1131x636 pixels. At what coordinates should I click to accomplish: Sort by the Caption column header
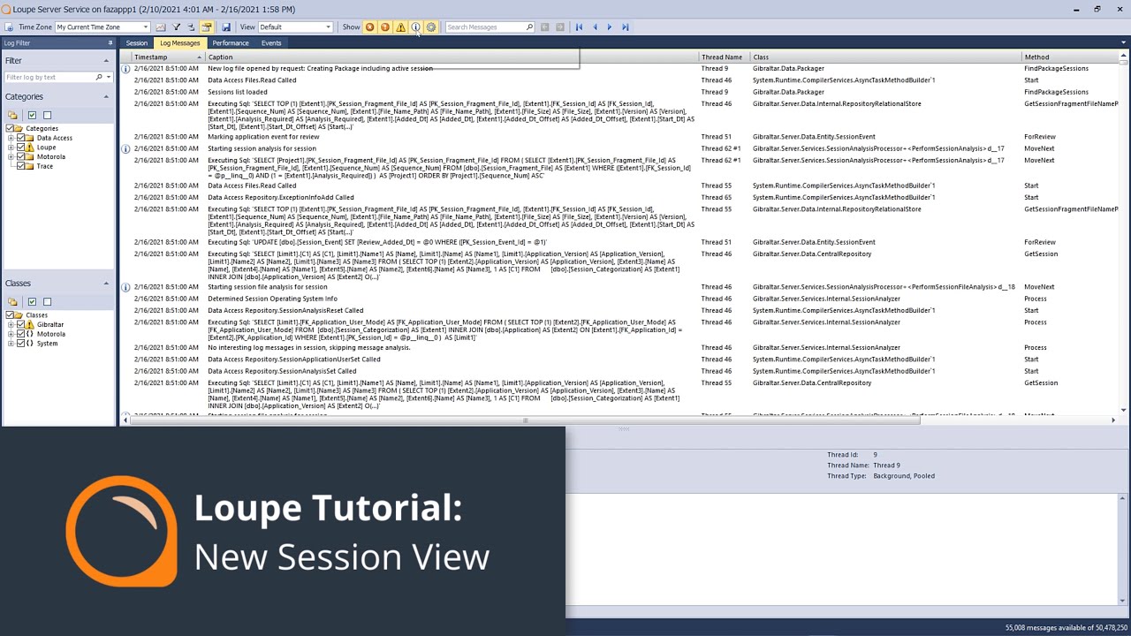pyautogui.click(x=452, y=57)
